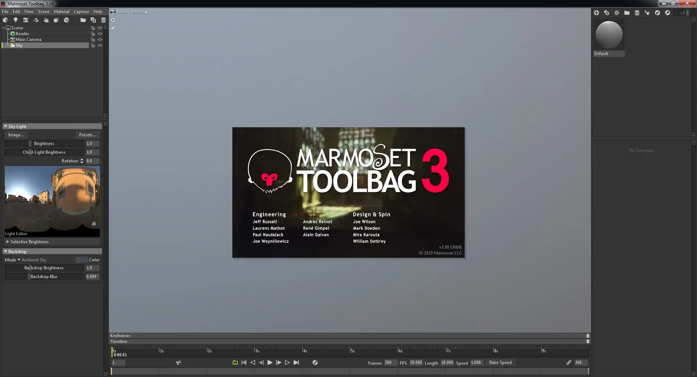Adjust the Rotation stepper arrows

(82, 161)
